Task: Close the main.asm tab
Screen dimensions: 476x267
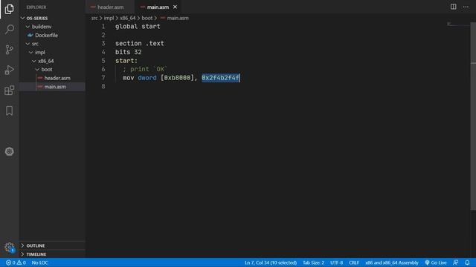Action: 176,7
